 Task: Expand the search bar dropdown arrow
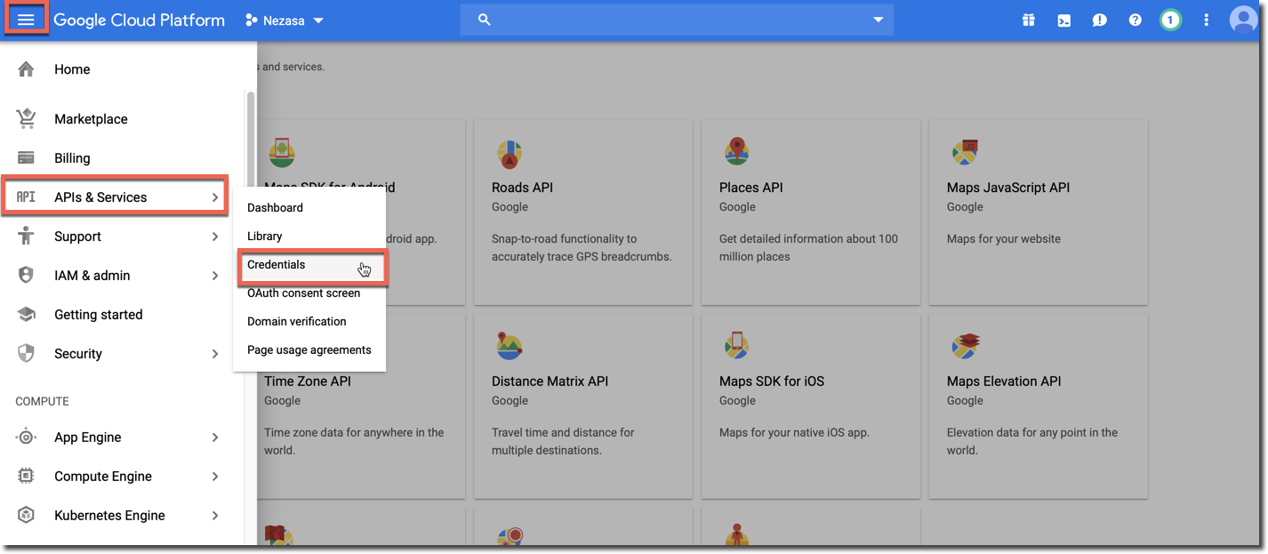879,20
